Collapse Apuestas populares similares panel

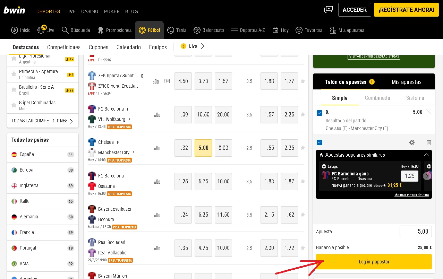[x=426, y=155]
